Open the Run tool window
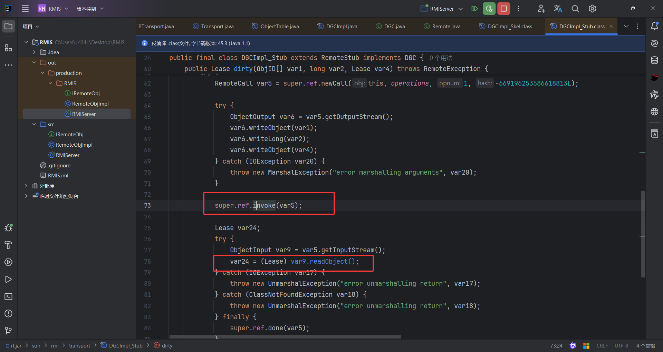The width and height of the screenshot is (663, 352). point(9,279)
